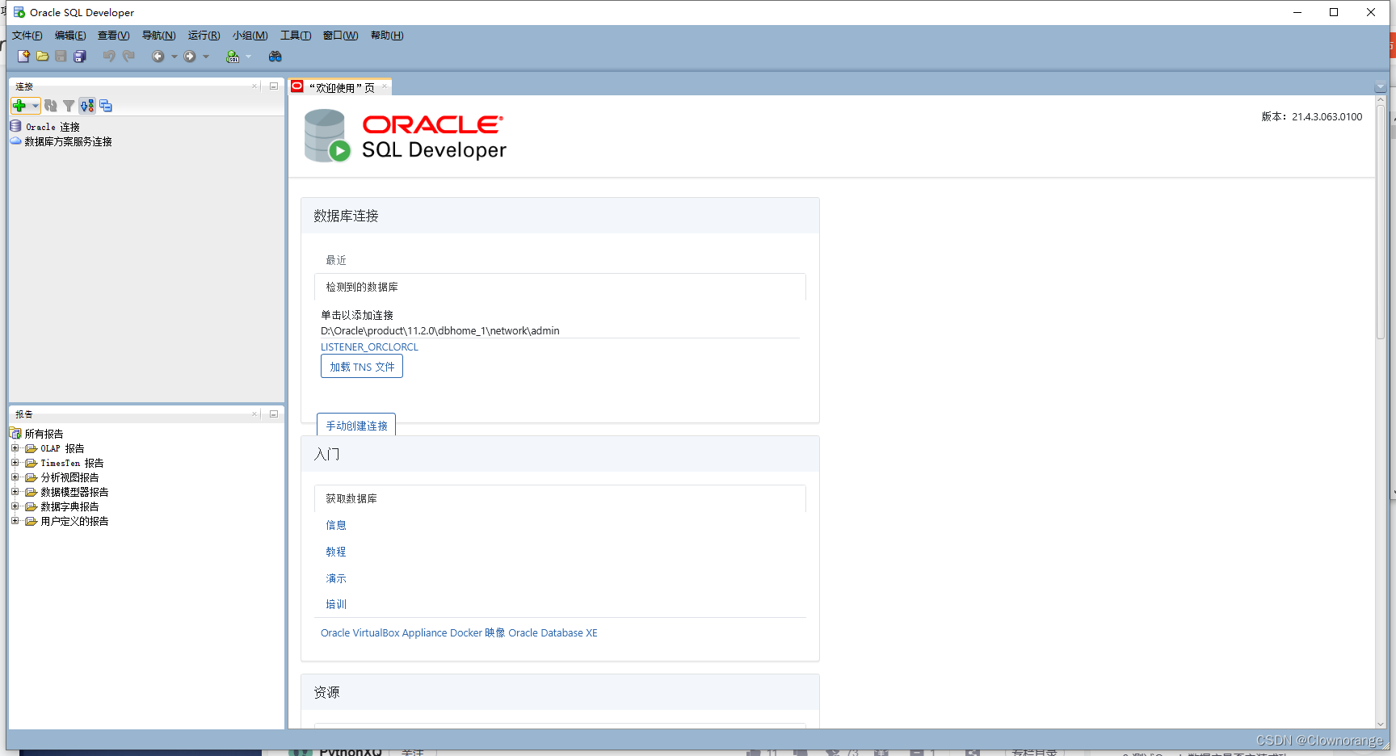Click the binoculars Find DB Object icon
Screen dimensions: 1396x756
click(x=275, y=57)
